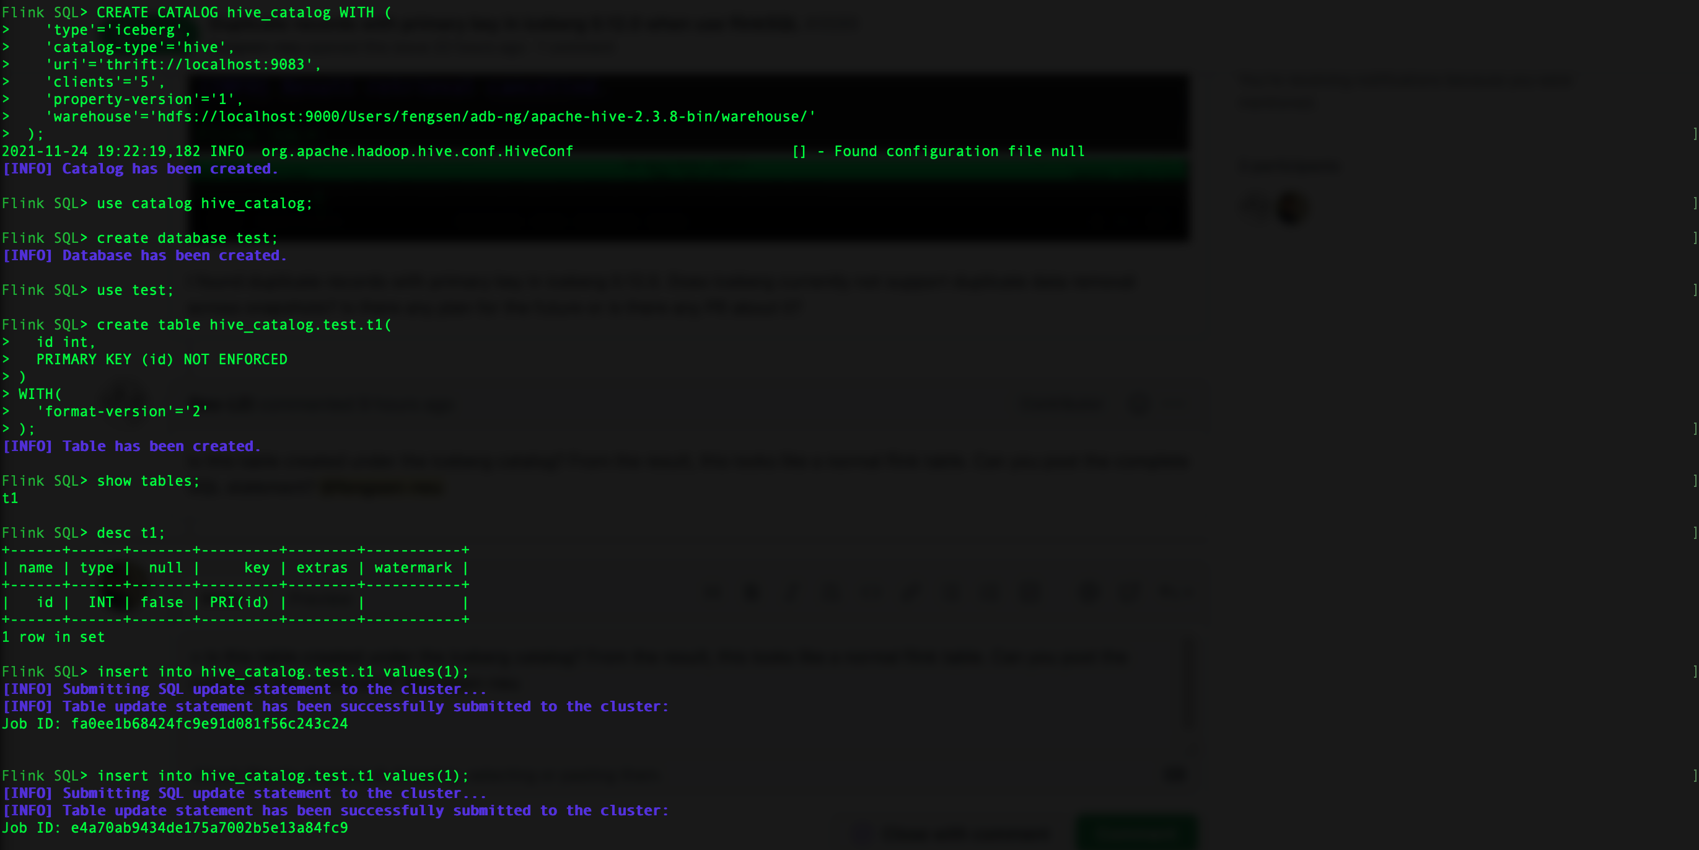Click the 'watermark' column header in desc output
This screenshot has width=1699, height=850.
pos(413,567)
